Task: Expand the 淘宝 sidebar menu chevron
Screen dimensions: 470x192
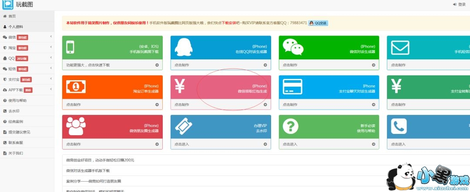Action: pyautogui.click(x=51, y=47)
